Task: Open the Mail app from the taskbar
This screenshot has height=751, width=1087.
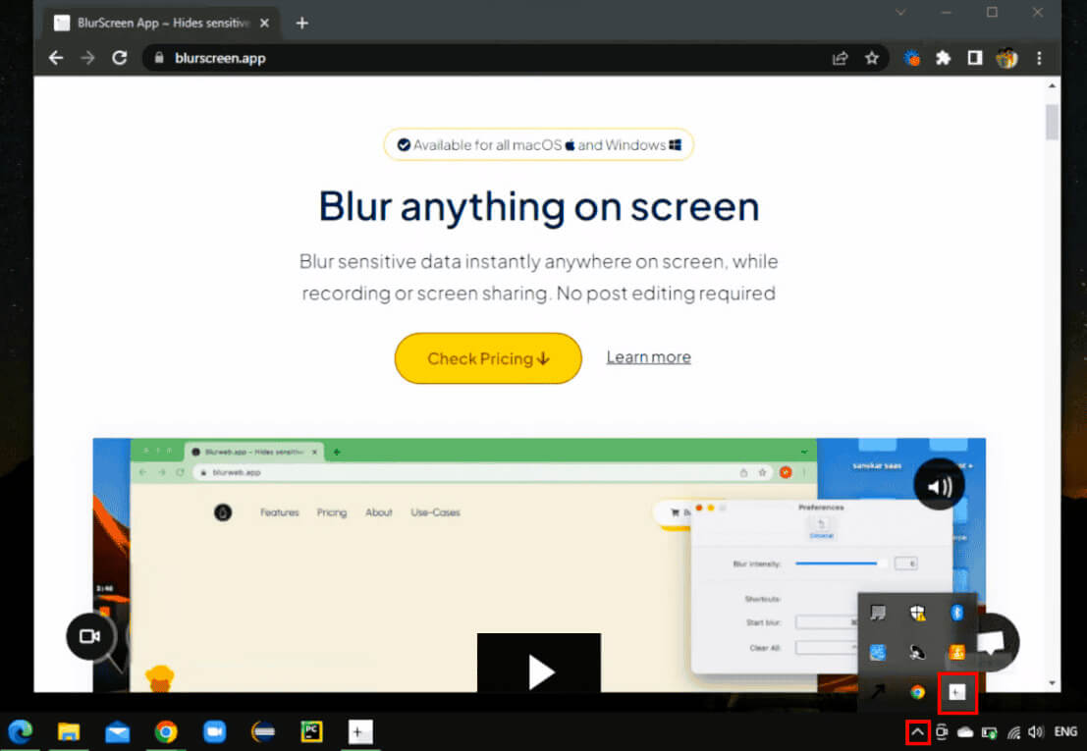Action: point(117,731)
